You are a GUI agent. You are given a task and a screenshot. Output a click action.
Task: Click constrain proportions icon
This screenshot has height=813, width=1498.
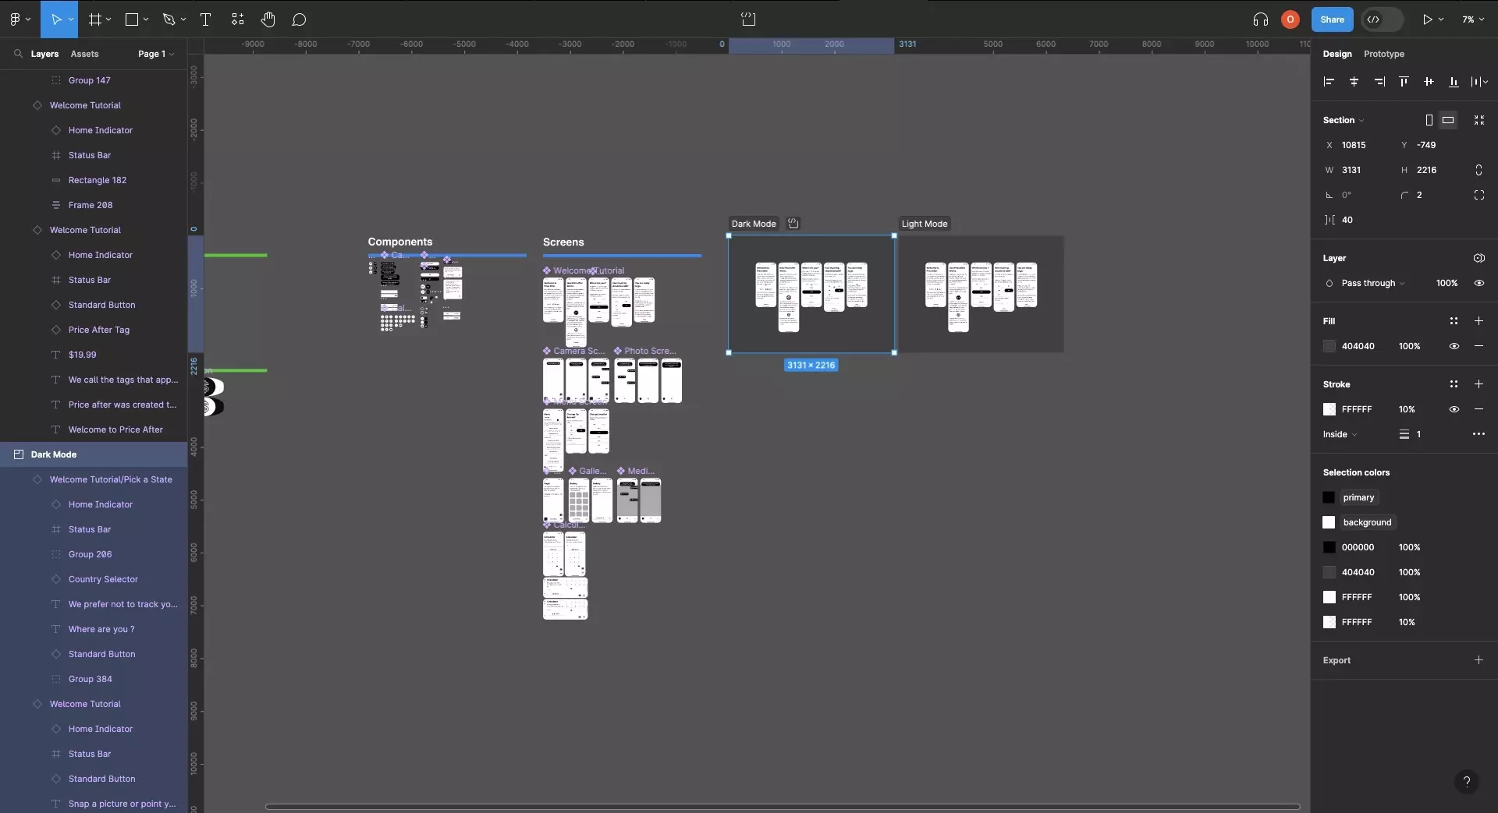click(x=1478, y=170)
